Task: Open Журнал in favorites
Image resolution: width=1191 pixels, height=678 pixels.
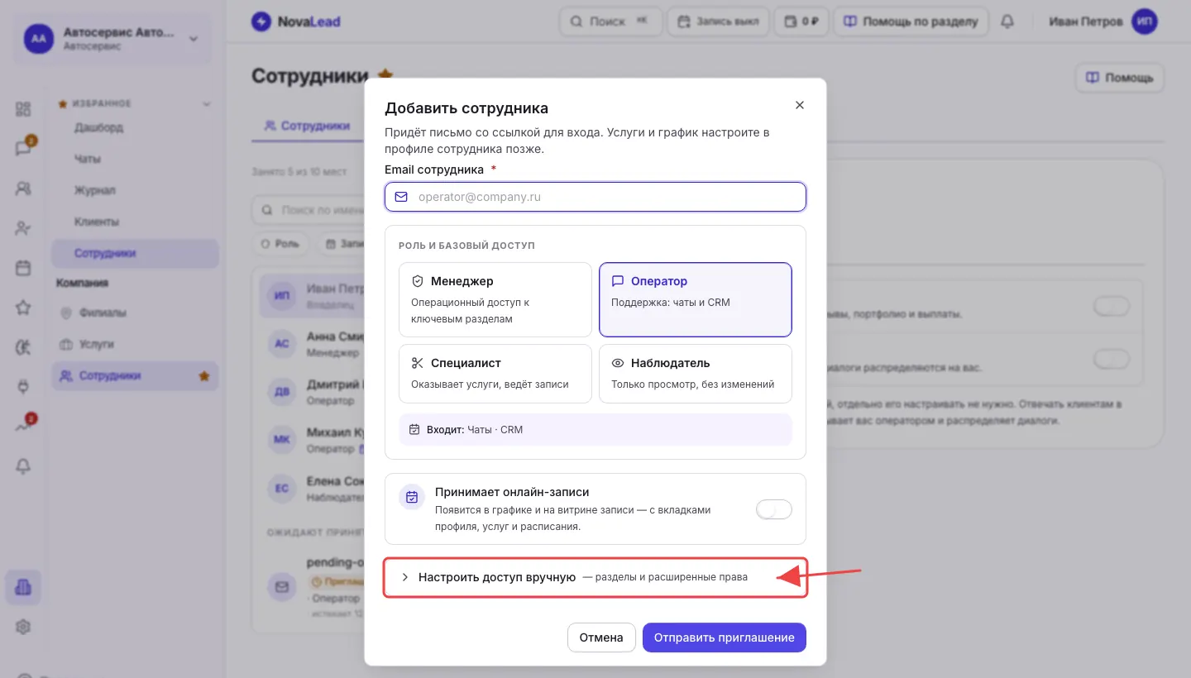Action: pyautogui.click(x=95, y=190)
